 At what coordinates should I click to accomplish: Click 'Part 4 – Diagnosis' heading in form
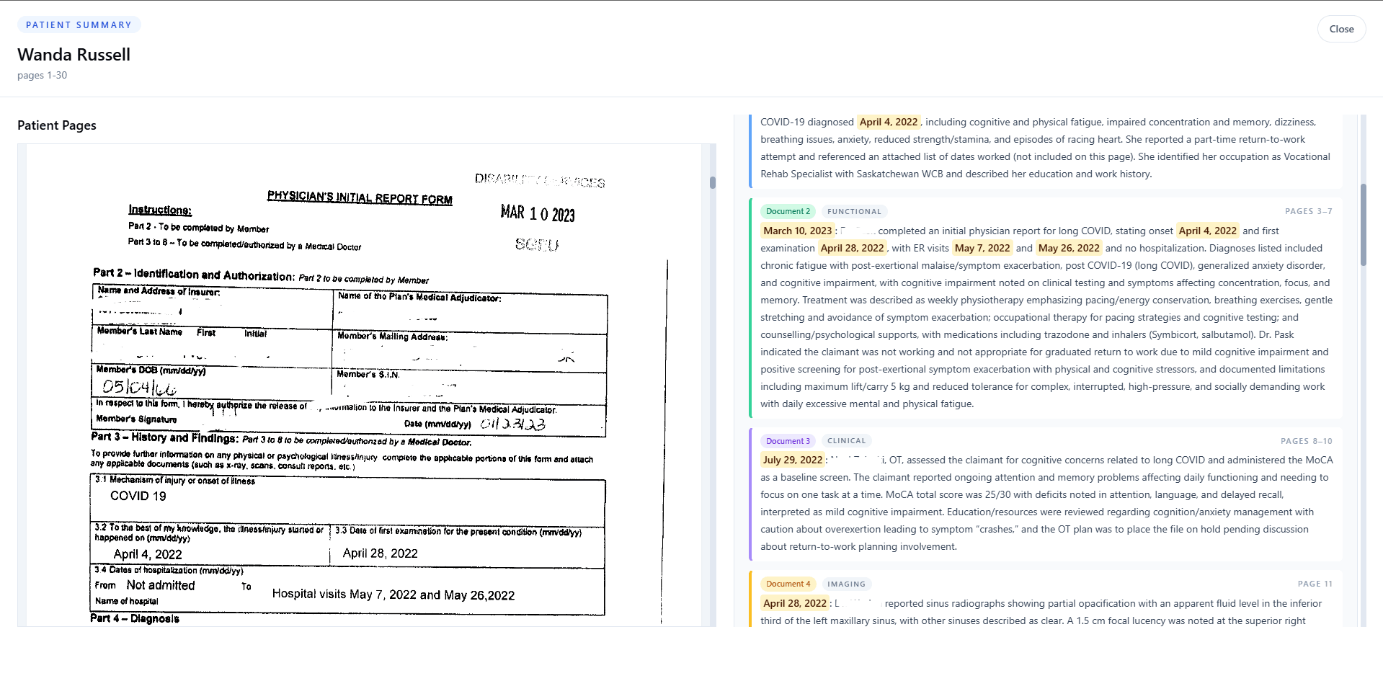[x=135, y=618]
